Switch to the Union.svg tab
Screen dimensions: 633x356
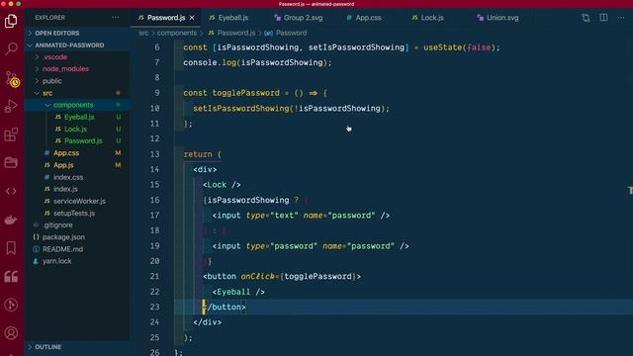[x=497, y=18]
